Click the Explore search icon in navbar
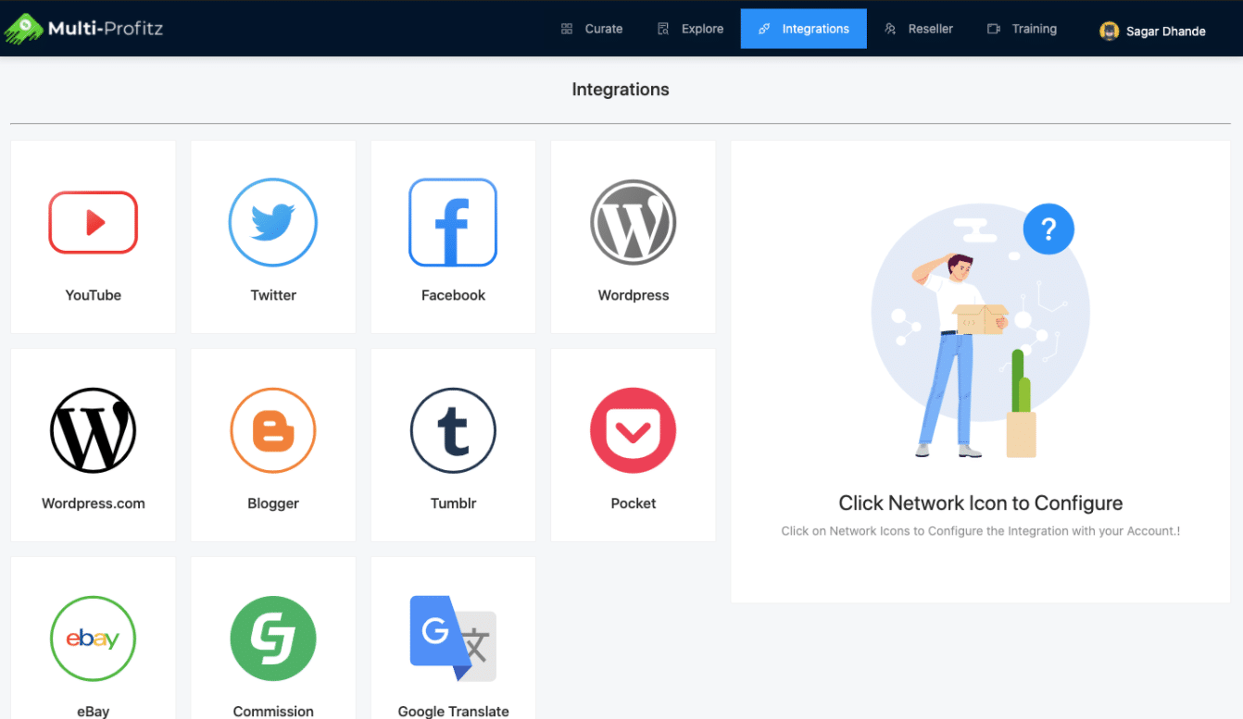This screenshot has width=1243, height=719. click(663, 29)
